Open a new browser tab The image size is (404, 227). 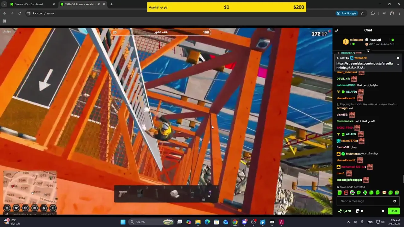pos(111,4)
